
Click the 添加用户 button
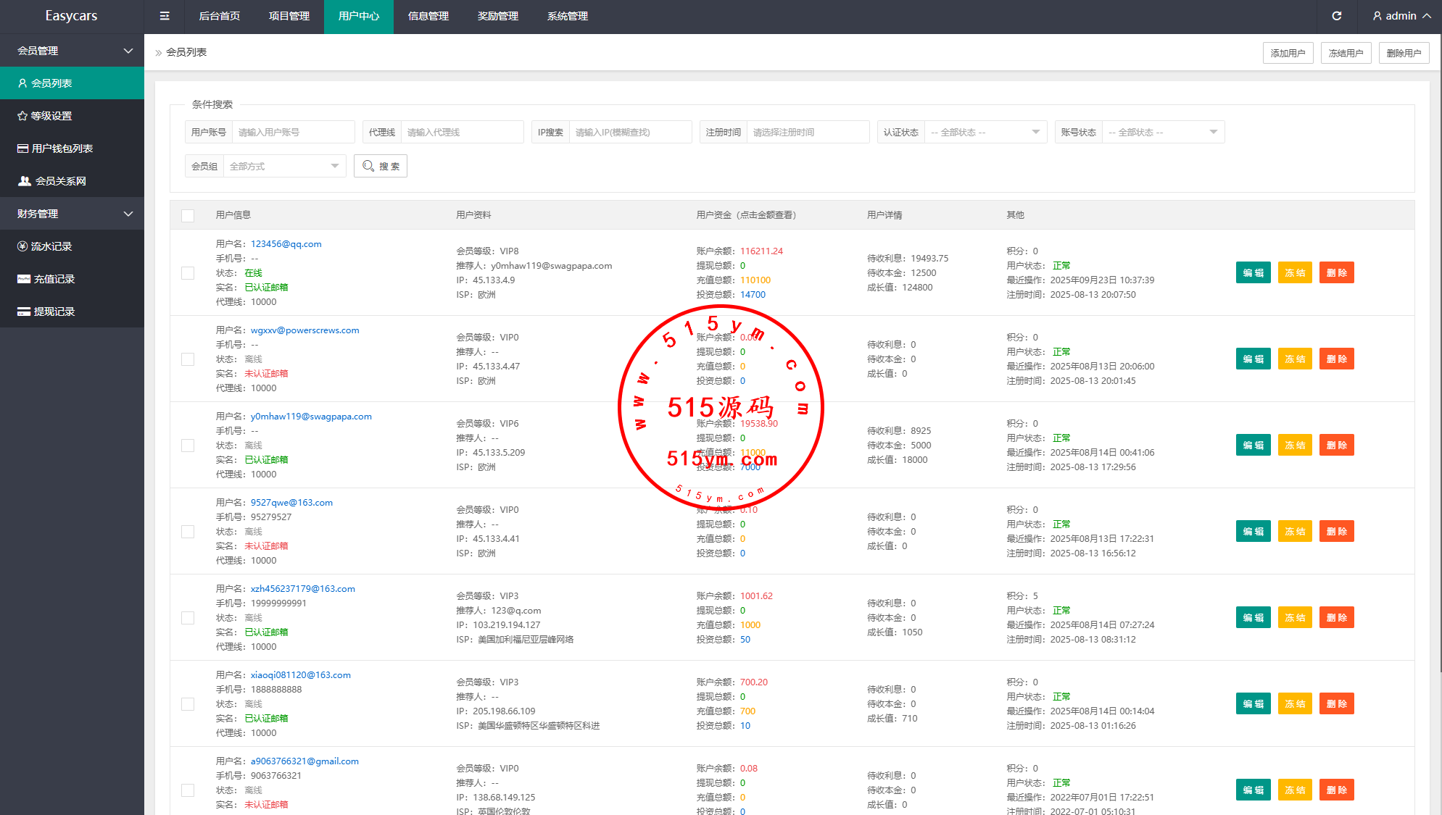click(1288, 53)
